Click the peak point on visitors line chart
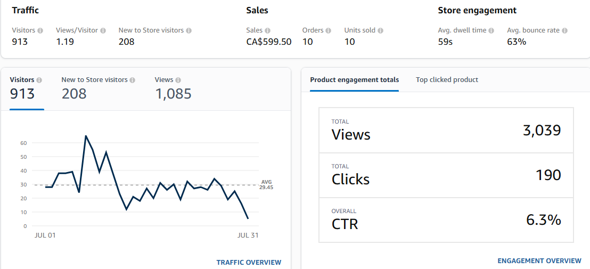 (86, 136)
